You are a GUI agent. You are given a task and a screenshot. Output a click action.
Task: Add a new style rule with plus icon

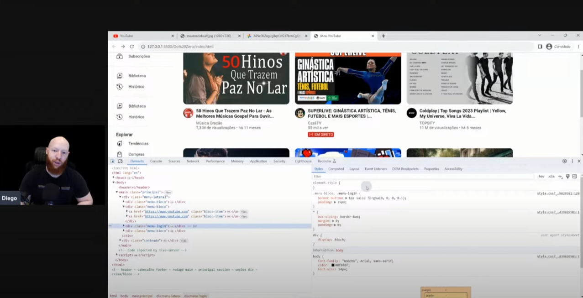point(560,176)
